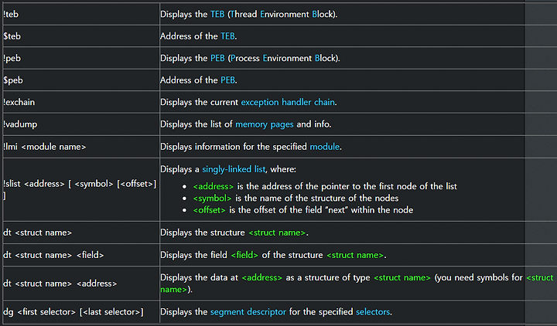This screenshot has width=557, height=326.
Task: Follow the PEB link in the !peb row
Action: pyautogui.click(x=217, y=58)
